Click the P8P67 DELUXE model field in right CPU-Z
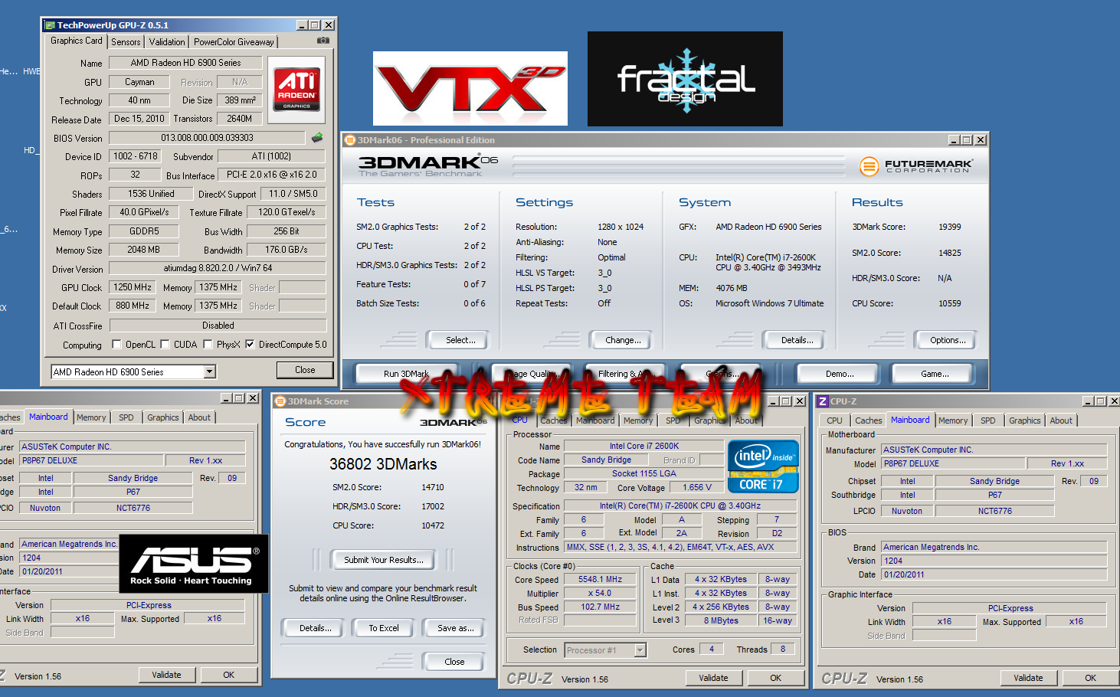1120x697 pixels. pos(952,463)
